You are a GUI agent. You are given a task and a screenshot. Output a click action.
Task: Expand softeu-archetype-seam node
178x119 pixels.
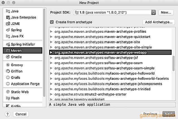pos(51,63)
